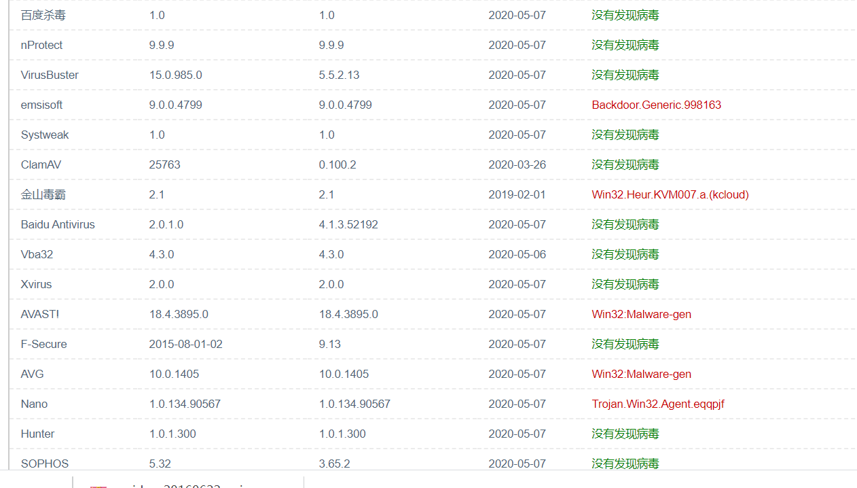Click the 9.13 version cell
Viewport: 857px width, 488px height.
point(330,344)
